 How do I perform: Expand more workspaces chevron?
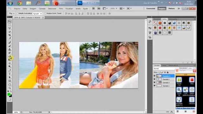179,9
